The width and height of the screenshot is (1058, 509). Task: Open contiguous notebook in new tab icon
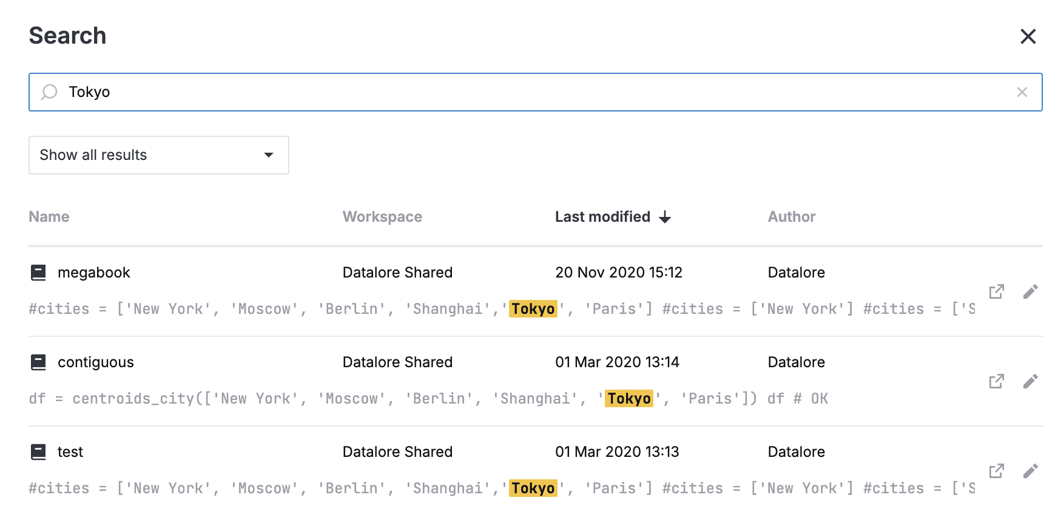coord(996,381)
